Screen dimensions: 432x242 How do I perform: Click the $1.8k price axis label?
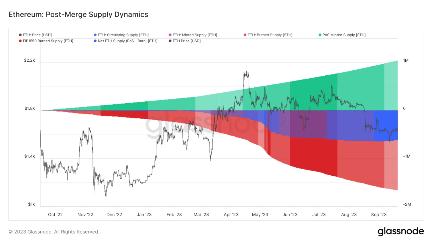(x=29, y=108)
